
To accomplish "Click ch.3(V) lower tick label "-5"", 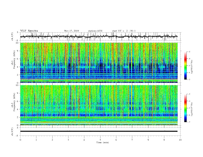I will click(x=17, y=136).
